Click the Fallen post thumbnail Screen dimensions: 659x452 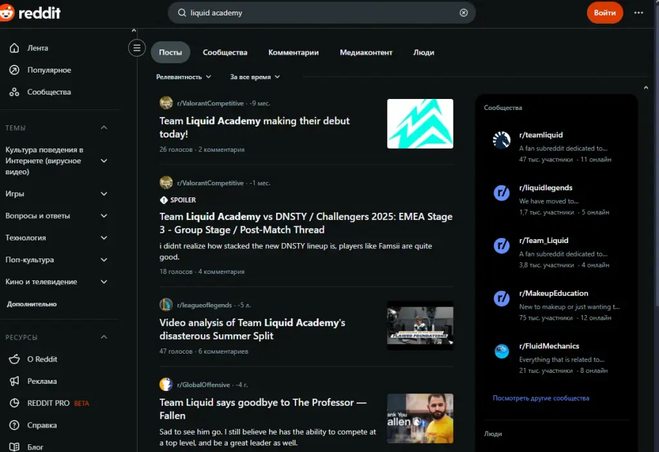tap(420, 419)
